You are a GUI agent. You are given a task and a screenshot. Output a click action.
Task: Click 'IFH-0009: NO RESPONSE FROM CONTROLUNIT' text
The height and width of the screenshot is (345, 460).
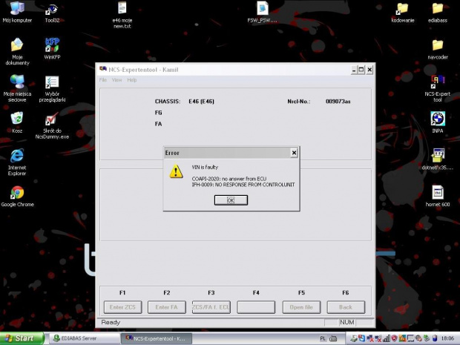pyautogui.click(x=243, y=185)
